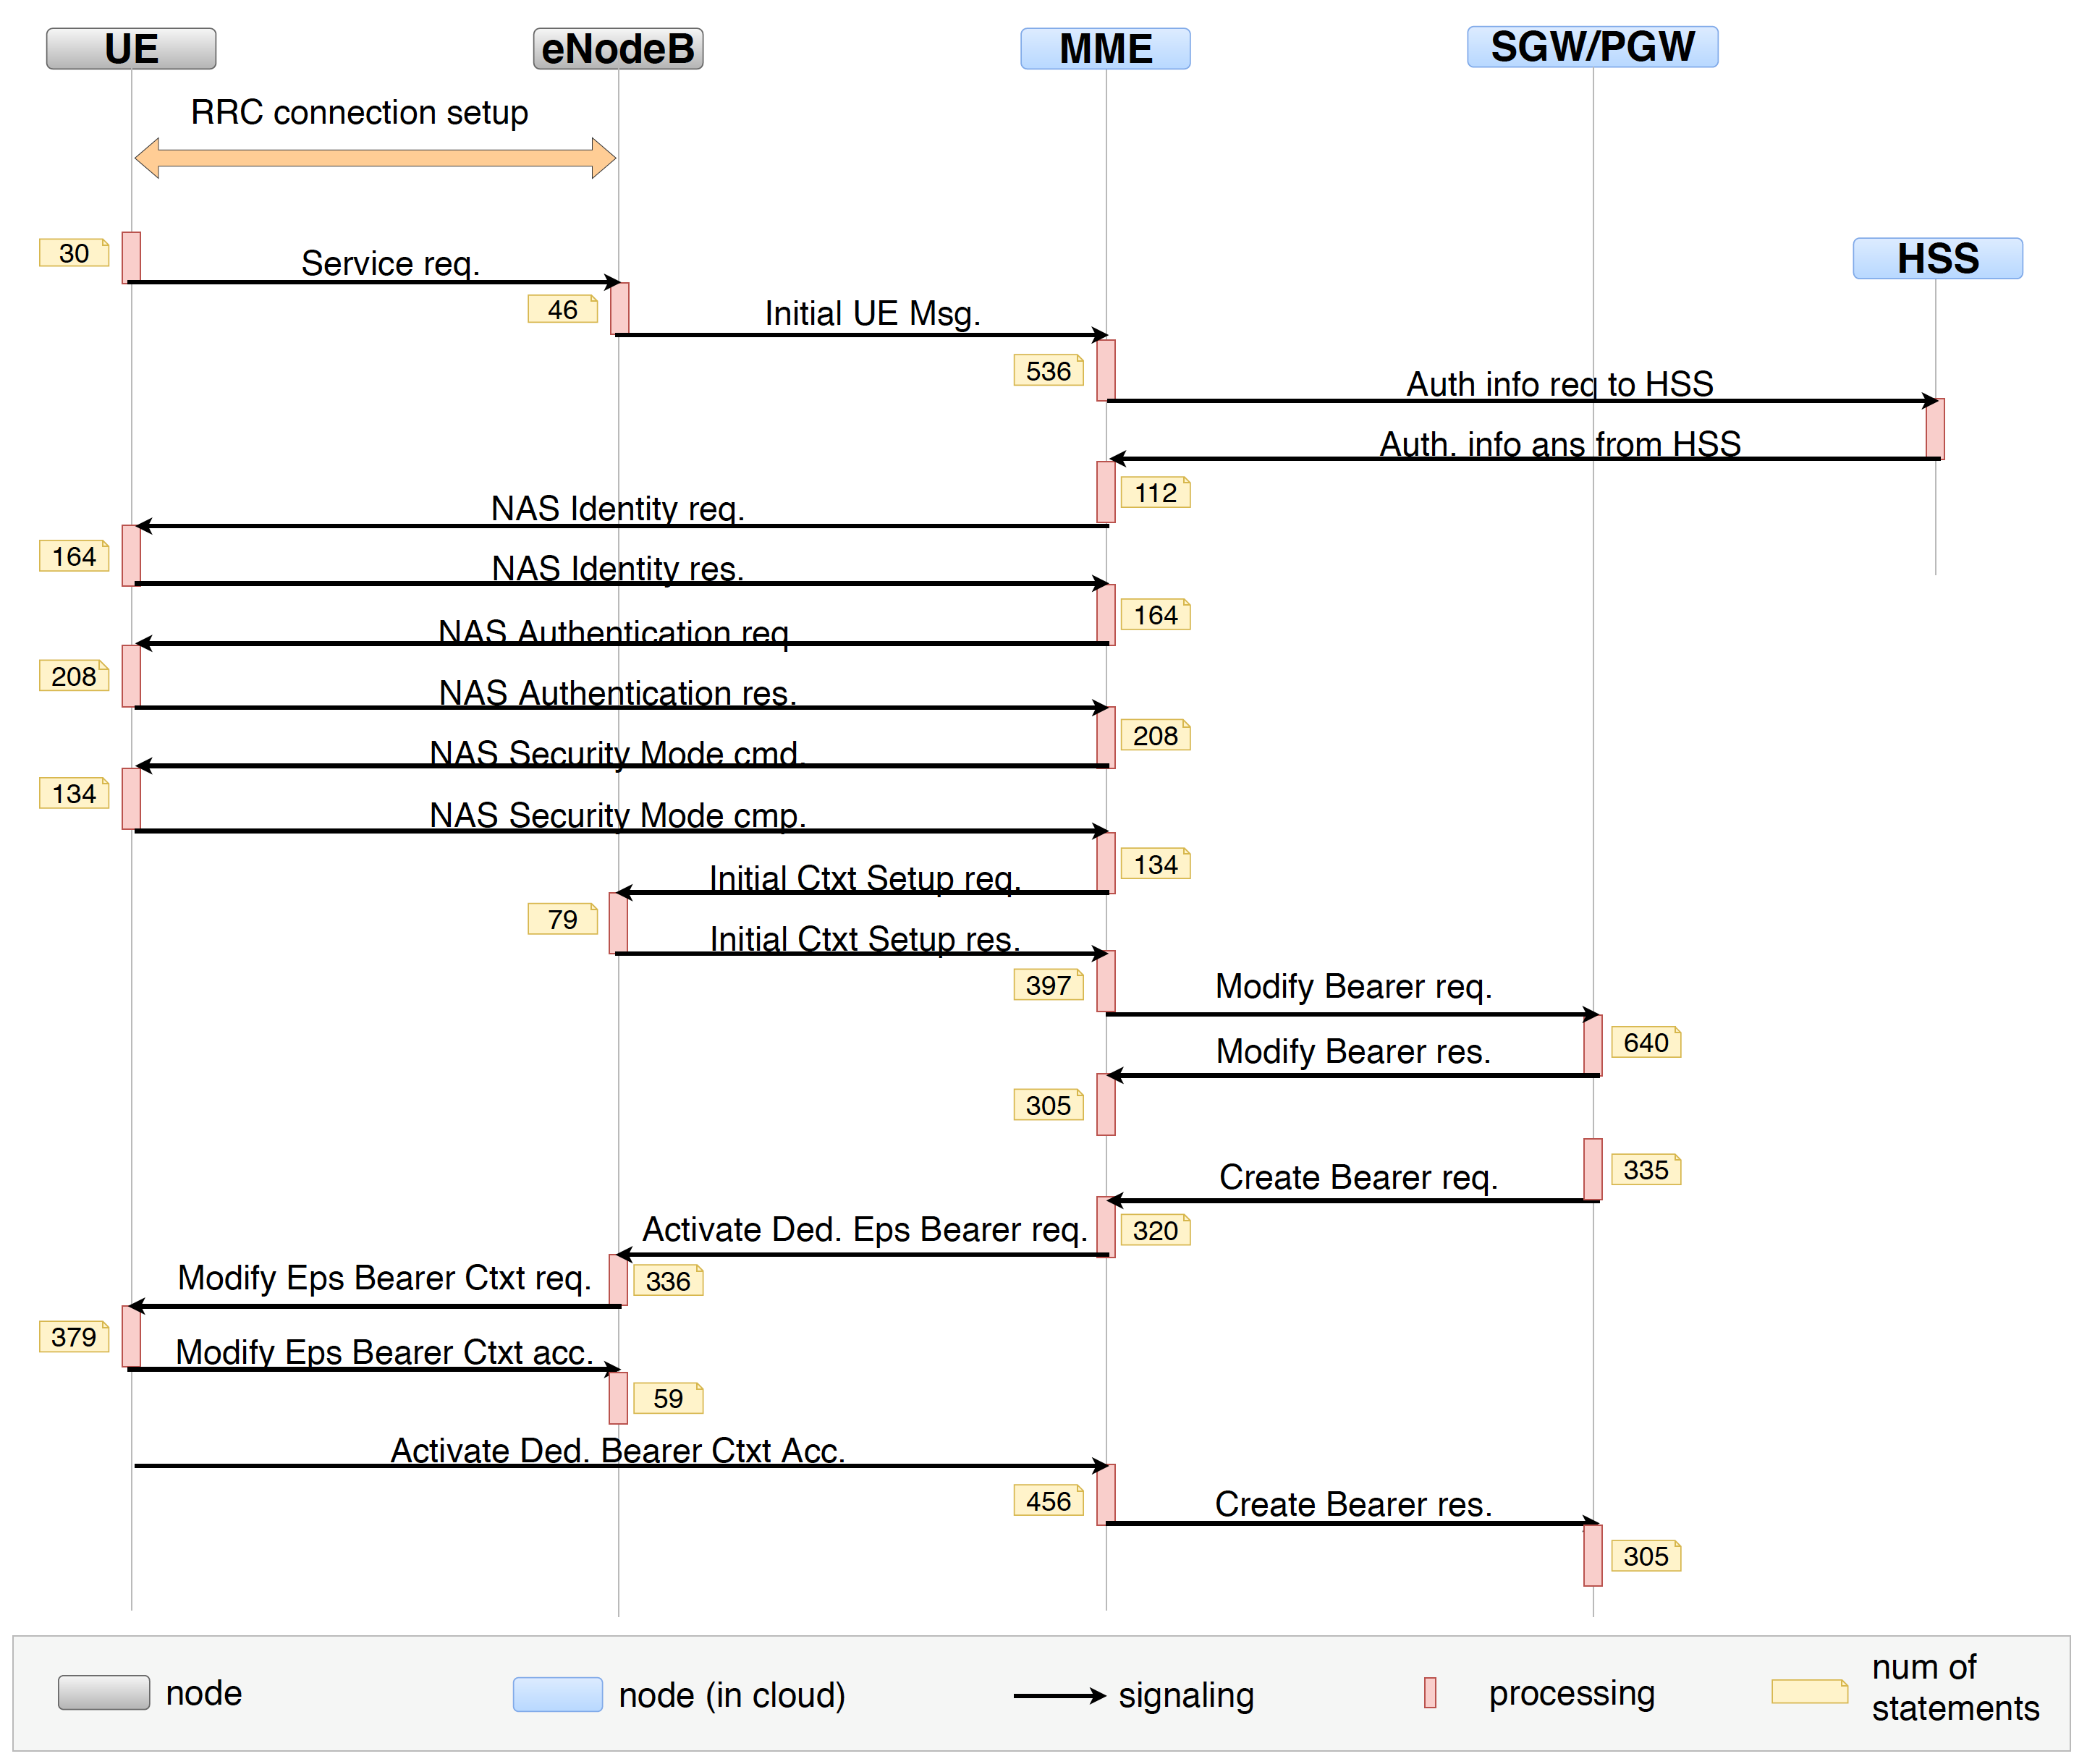Click the statement count note 379
This screenshot has width=2087, height=1764.
click(x=74, y=1337)
